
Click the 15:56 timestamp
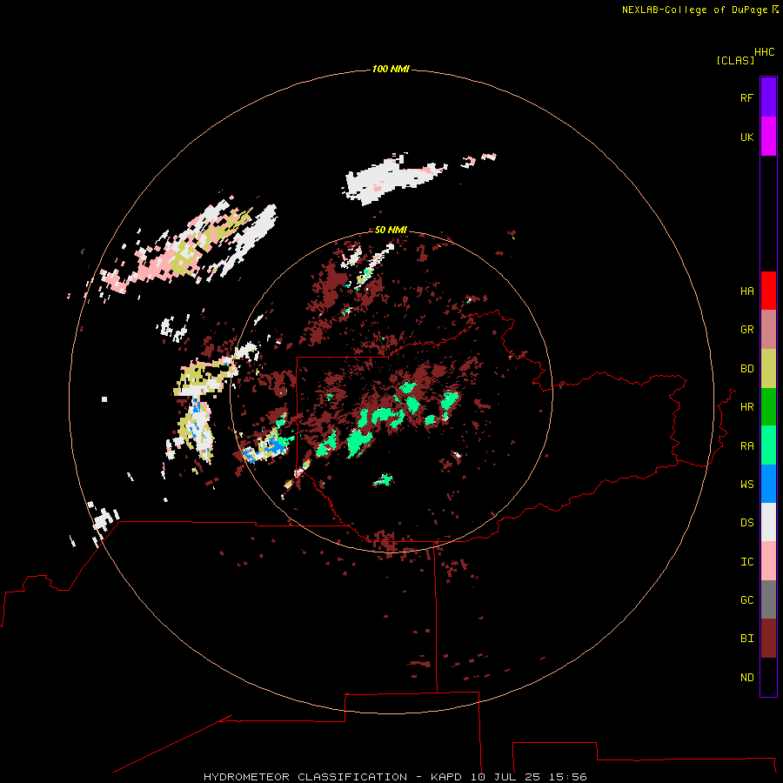tap(567, 777)
